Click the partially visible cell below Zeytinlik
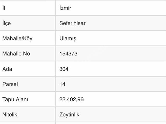This screenshot has height=124, width=166. (x=110, y=123)
